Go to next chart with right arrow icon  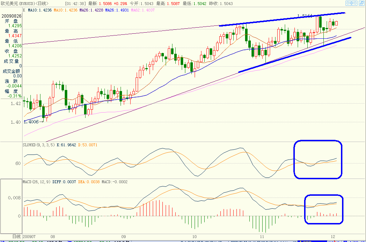click(354, 3)
